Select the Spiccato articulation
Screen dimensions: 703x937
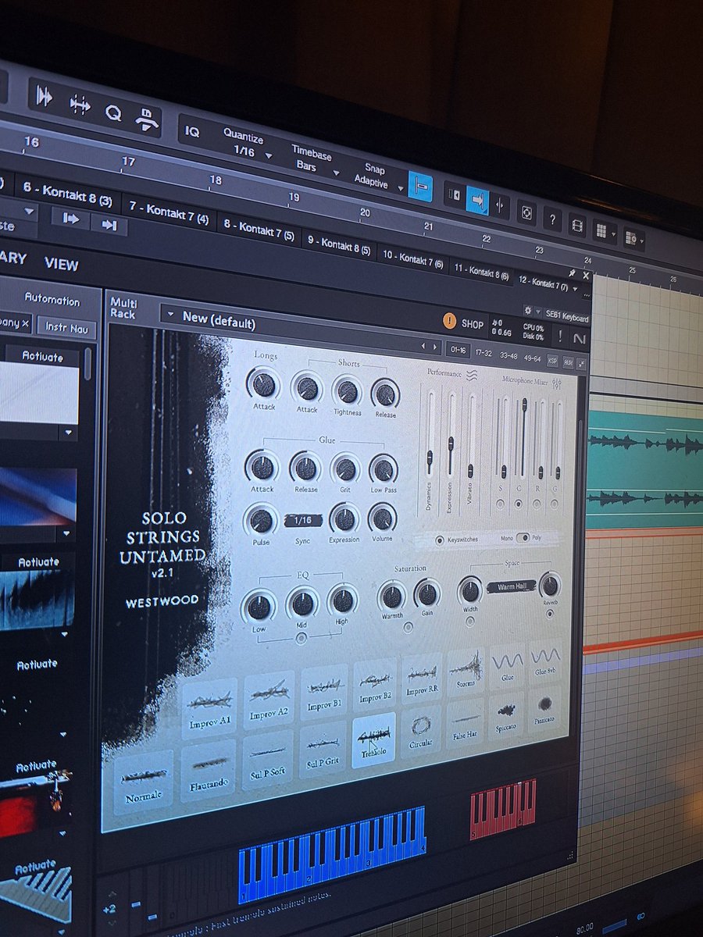pyautogui.click(x=506, y=715)
